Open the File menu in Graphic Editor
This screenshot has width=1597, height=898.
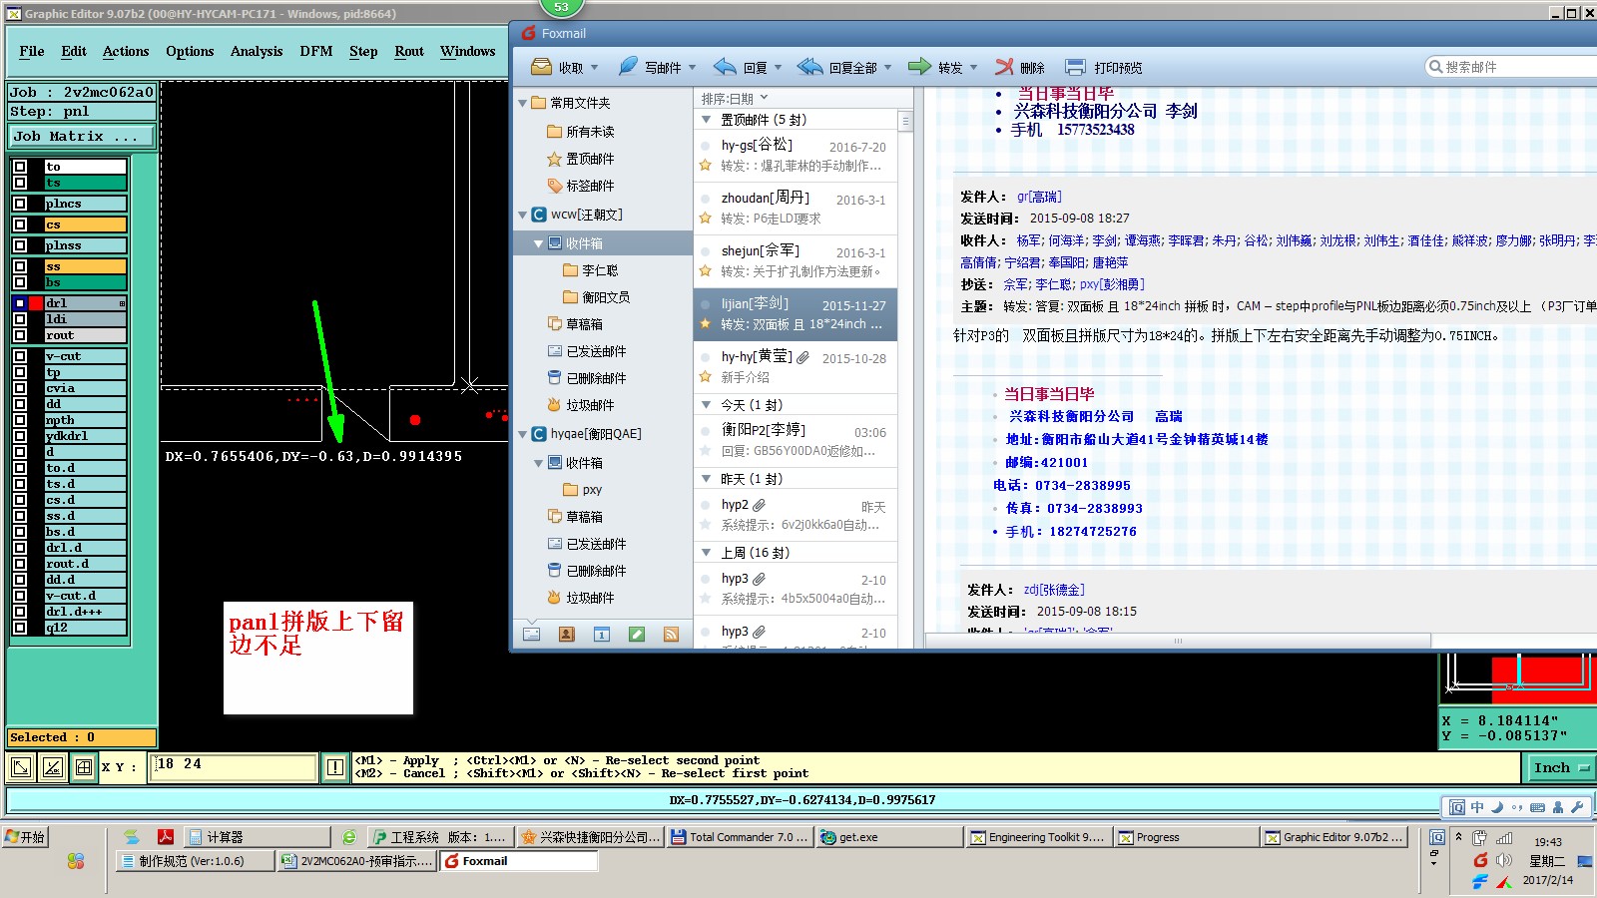(32, 51)
